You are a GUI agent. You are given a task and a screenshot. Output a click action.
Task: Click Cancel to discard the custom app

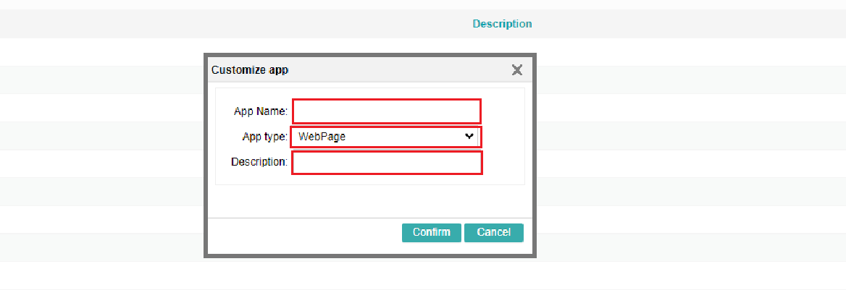(493, 232)
